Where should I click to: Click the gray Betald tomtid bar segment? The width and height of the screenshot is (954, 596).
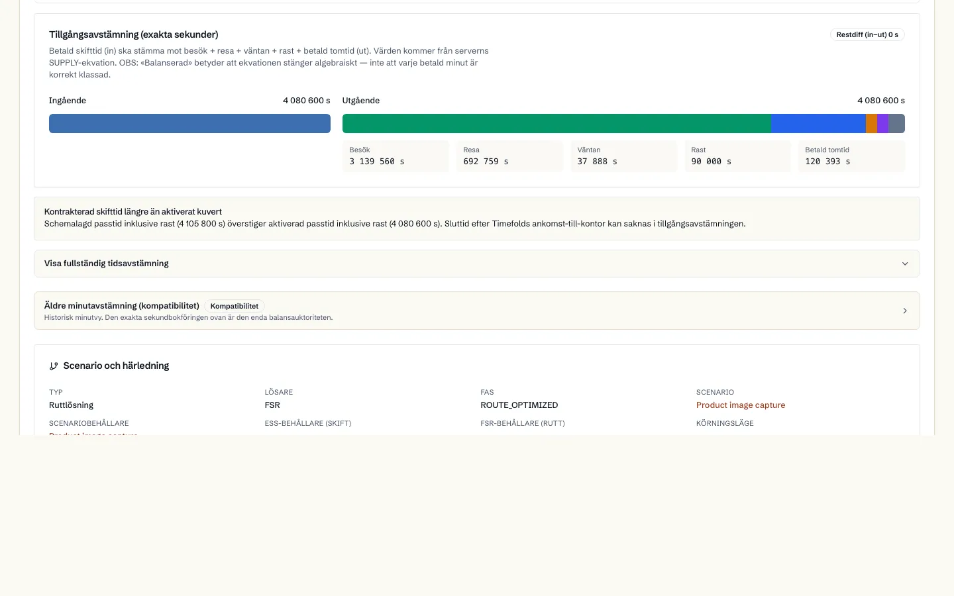[896, 123]
